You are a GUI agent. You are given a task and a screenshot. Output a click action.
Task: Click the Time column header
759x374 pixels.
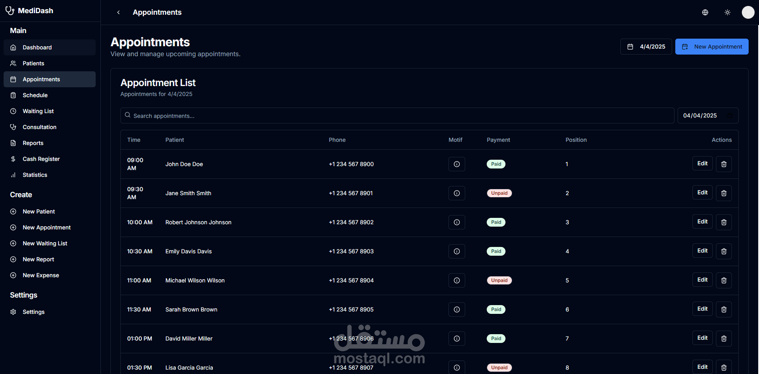134,140
